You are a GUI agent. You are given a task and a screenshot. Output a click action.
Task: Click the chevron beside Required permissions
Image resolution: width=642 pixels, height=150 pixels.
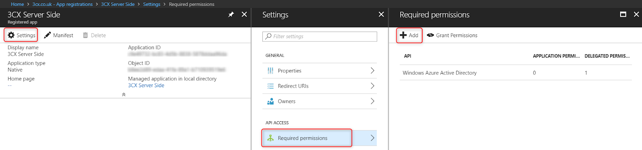(x=372, y=138)
